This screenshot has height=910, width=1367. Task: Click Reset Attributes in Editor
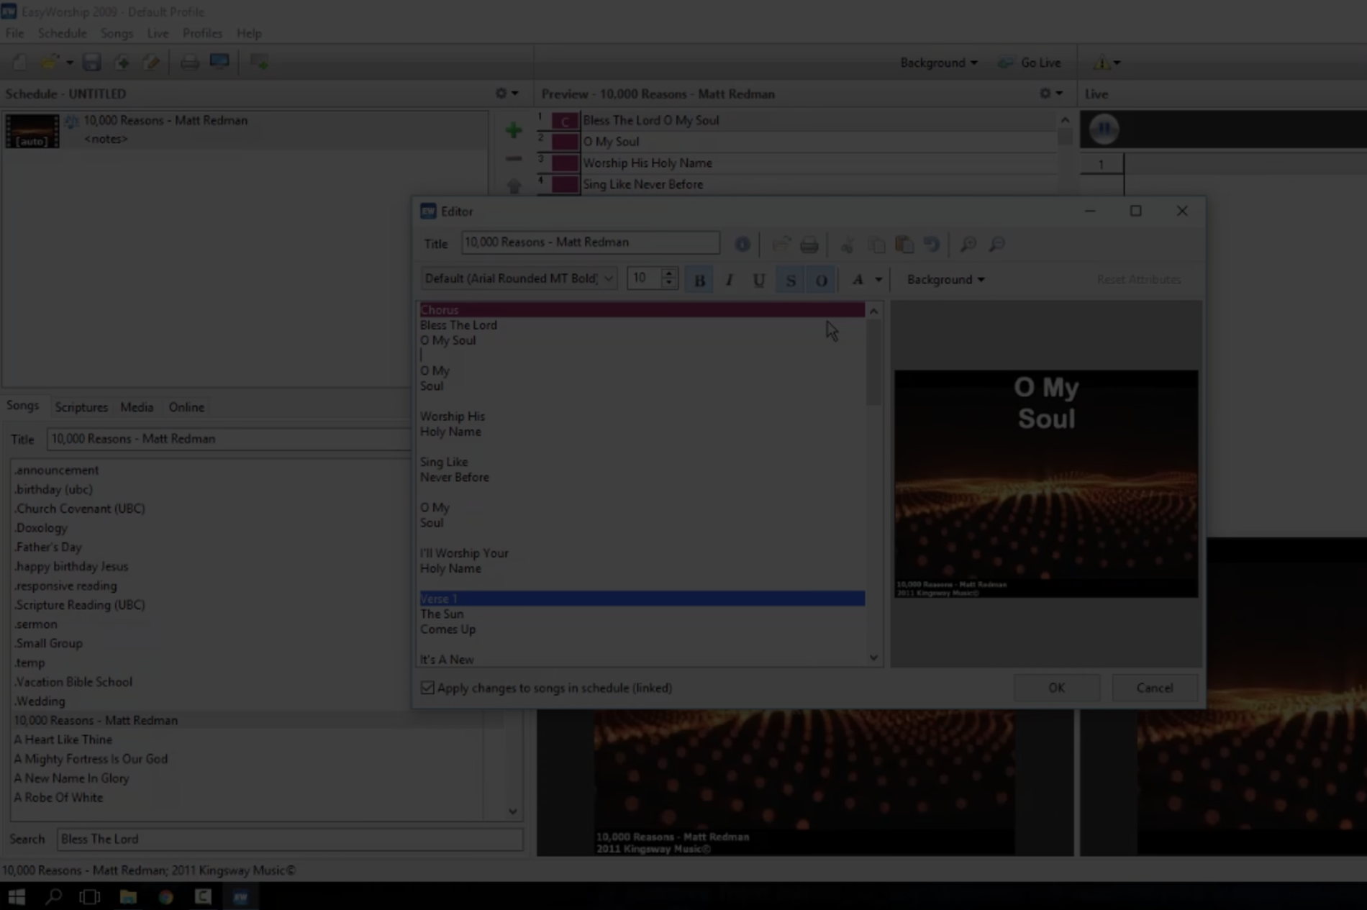1138,279
